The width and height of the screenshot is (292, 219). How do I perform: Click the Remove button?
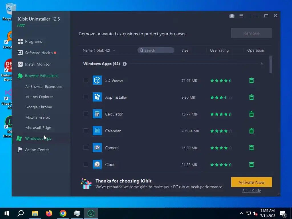click(x=251, y=33)
